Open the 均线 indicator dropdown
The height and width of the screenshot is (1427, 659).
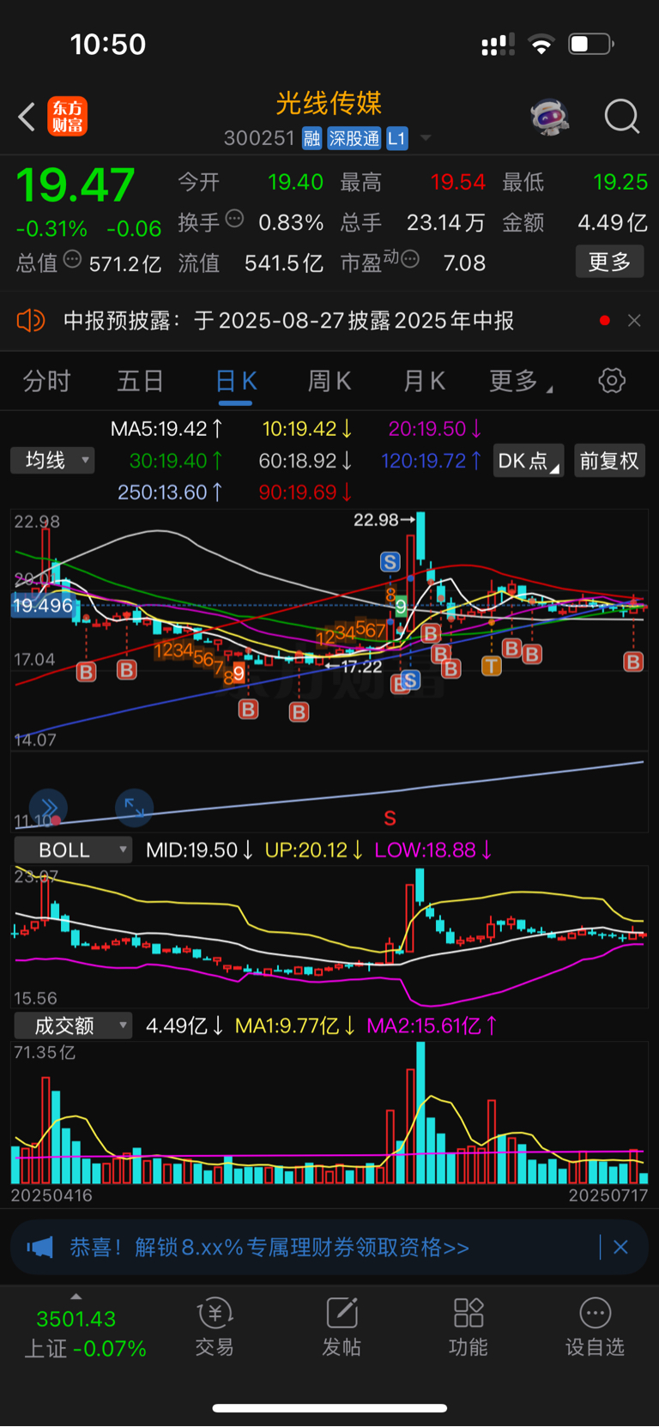coord(52,461)
